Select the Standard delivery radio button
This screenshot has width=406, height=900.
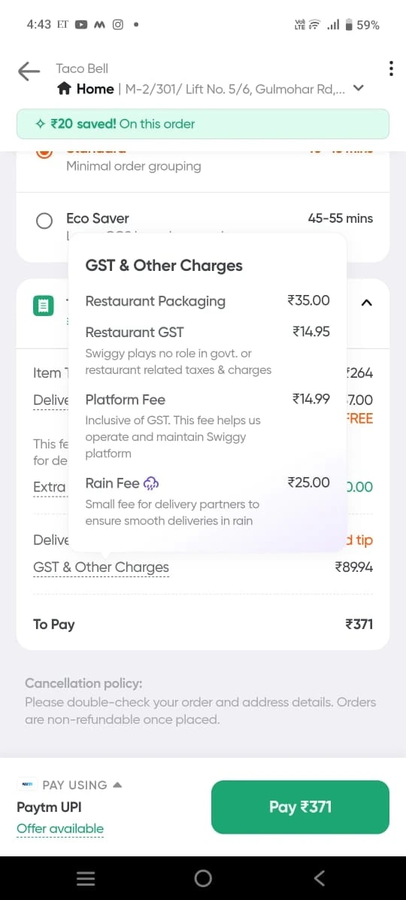(x=44, y=154)
